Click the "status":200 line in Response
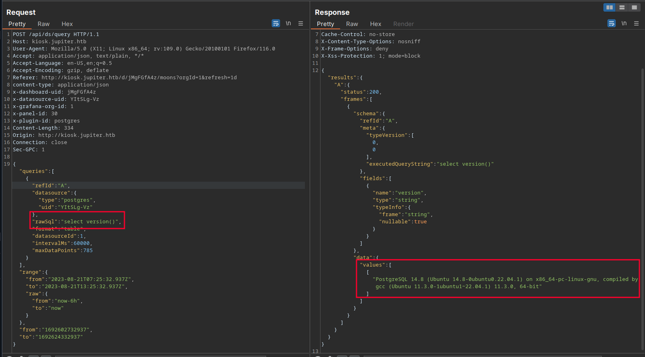Screen dimensions: 645x357 coord(362,92)
